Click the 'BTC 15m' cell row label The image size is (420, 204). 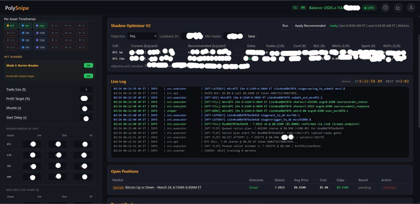click(x=118, y=59)
